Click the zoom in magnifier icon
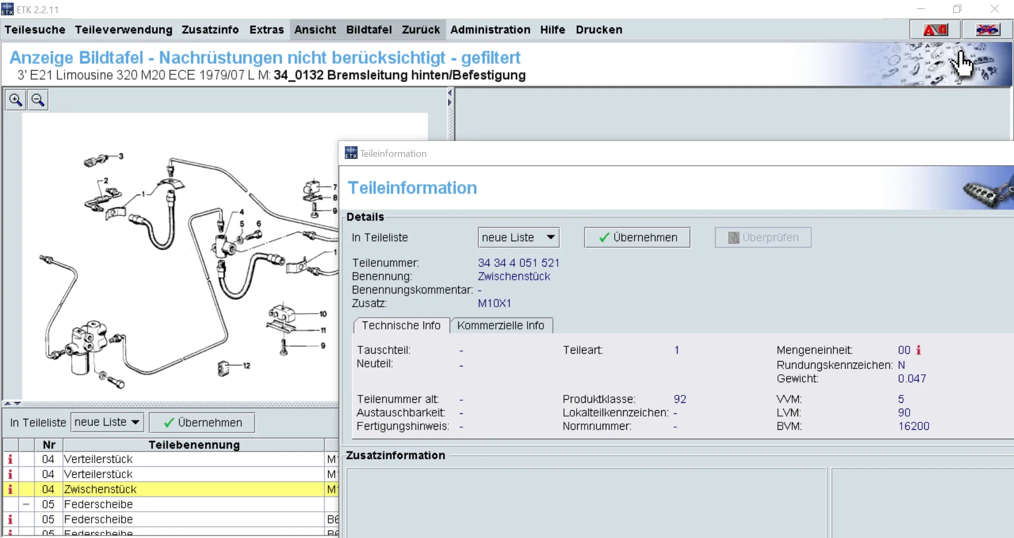The width and height of the screenshot is (1014, 538). (x=15, y=100)
